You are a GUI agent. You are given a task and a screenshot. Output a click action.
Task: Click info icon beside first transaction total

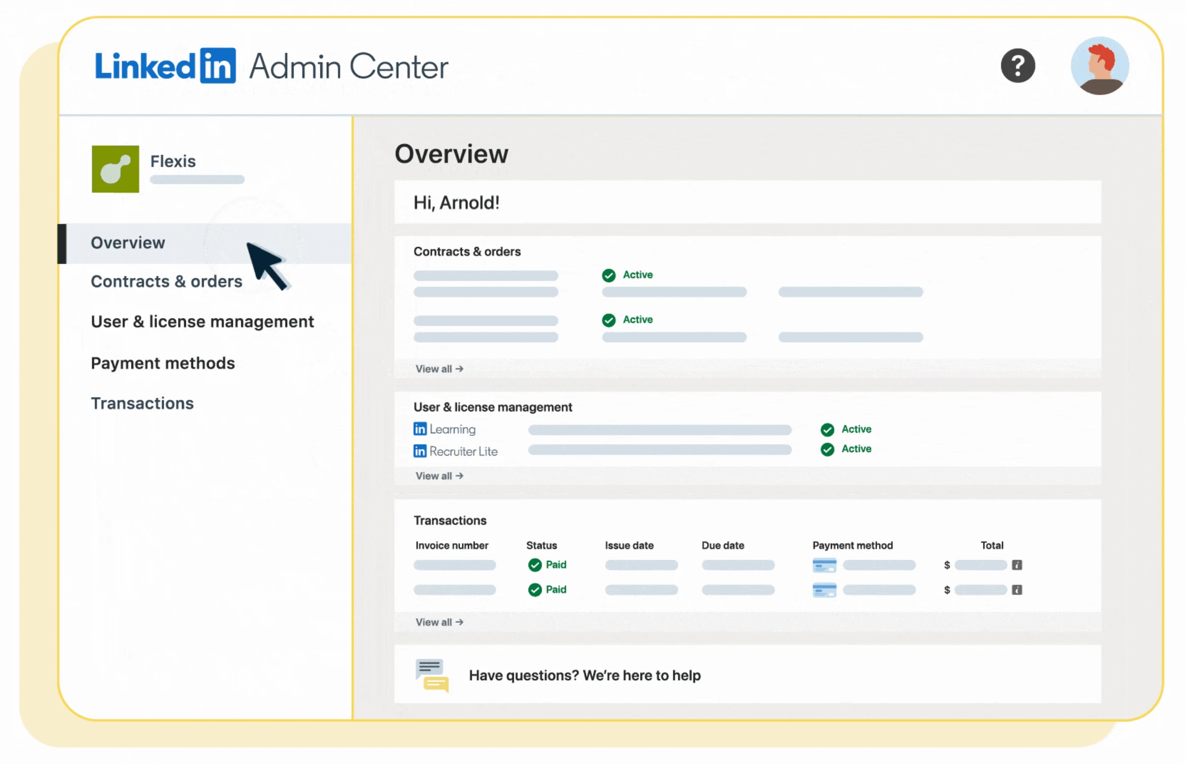[x=1017, y=565]
